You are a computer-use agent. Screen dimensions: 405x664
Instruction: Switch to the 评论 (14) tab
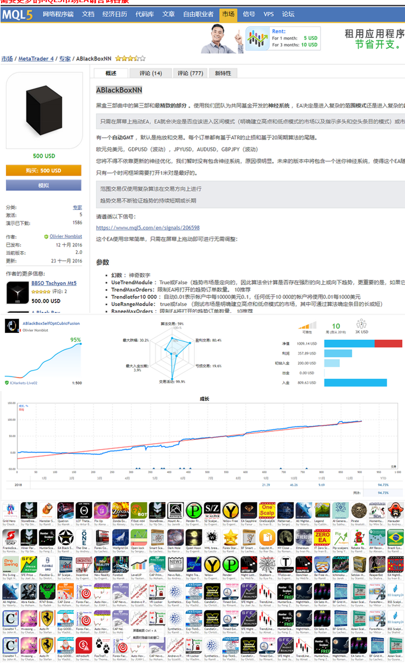151,73
